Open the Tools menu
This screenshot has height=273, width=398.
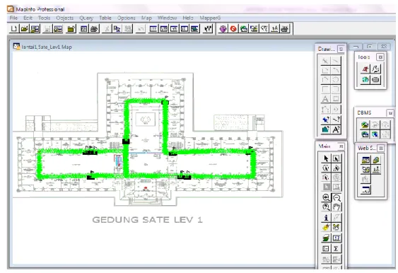coord(44,18)
